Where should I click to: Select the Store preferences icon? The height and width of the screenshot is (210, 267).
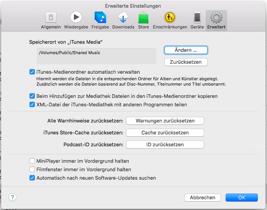[x=143, y=20]
